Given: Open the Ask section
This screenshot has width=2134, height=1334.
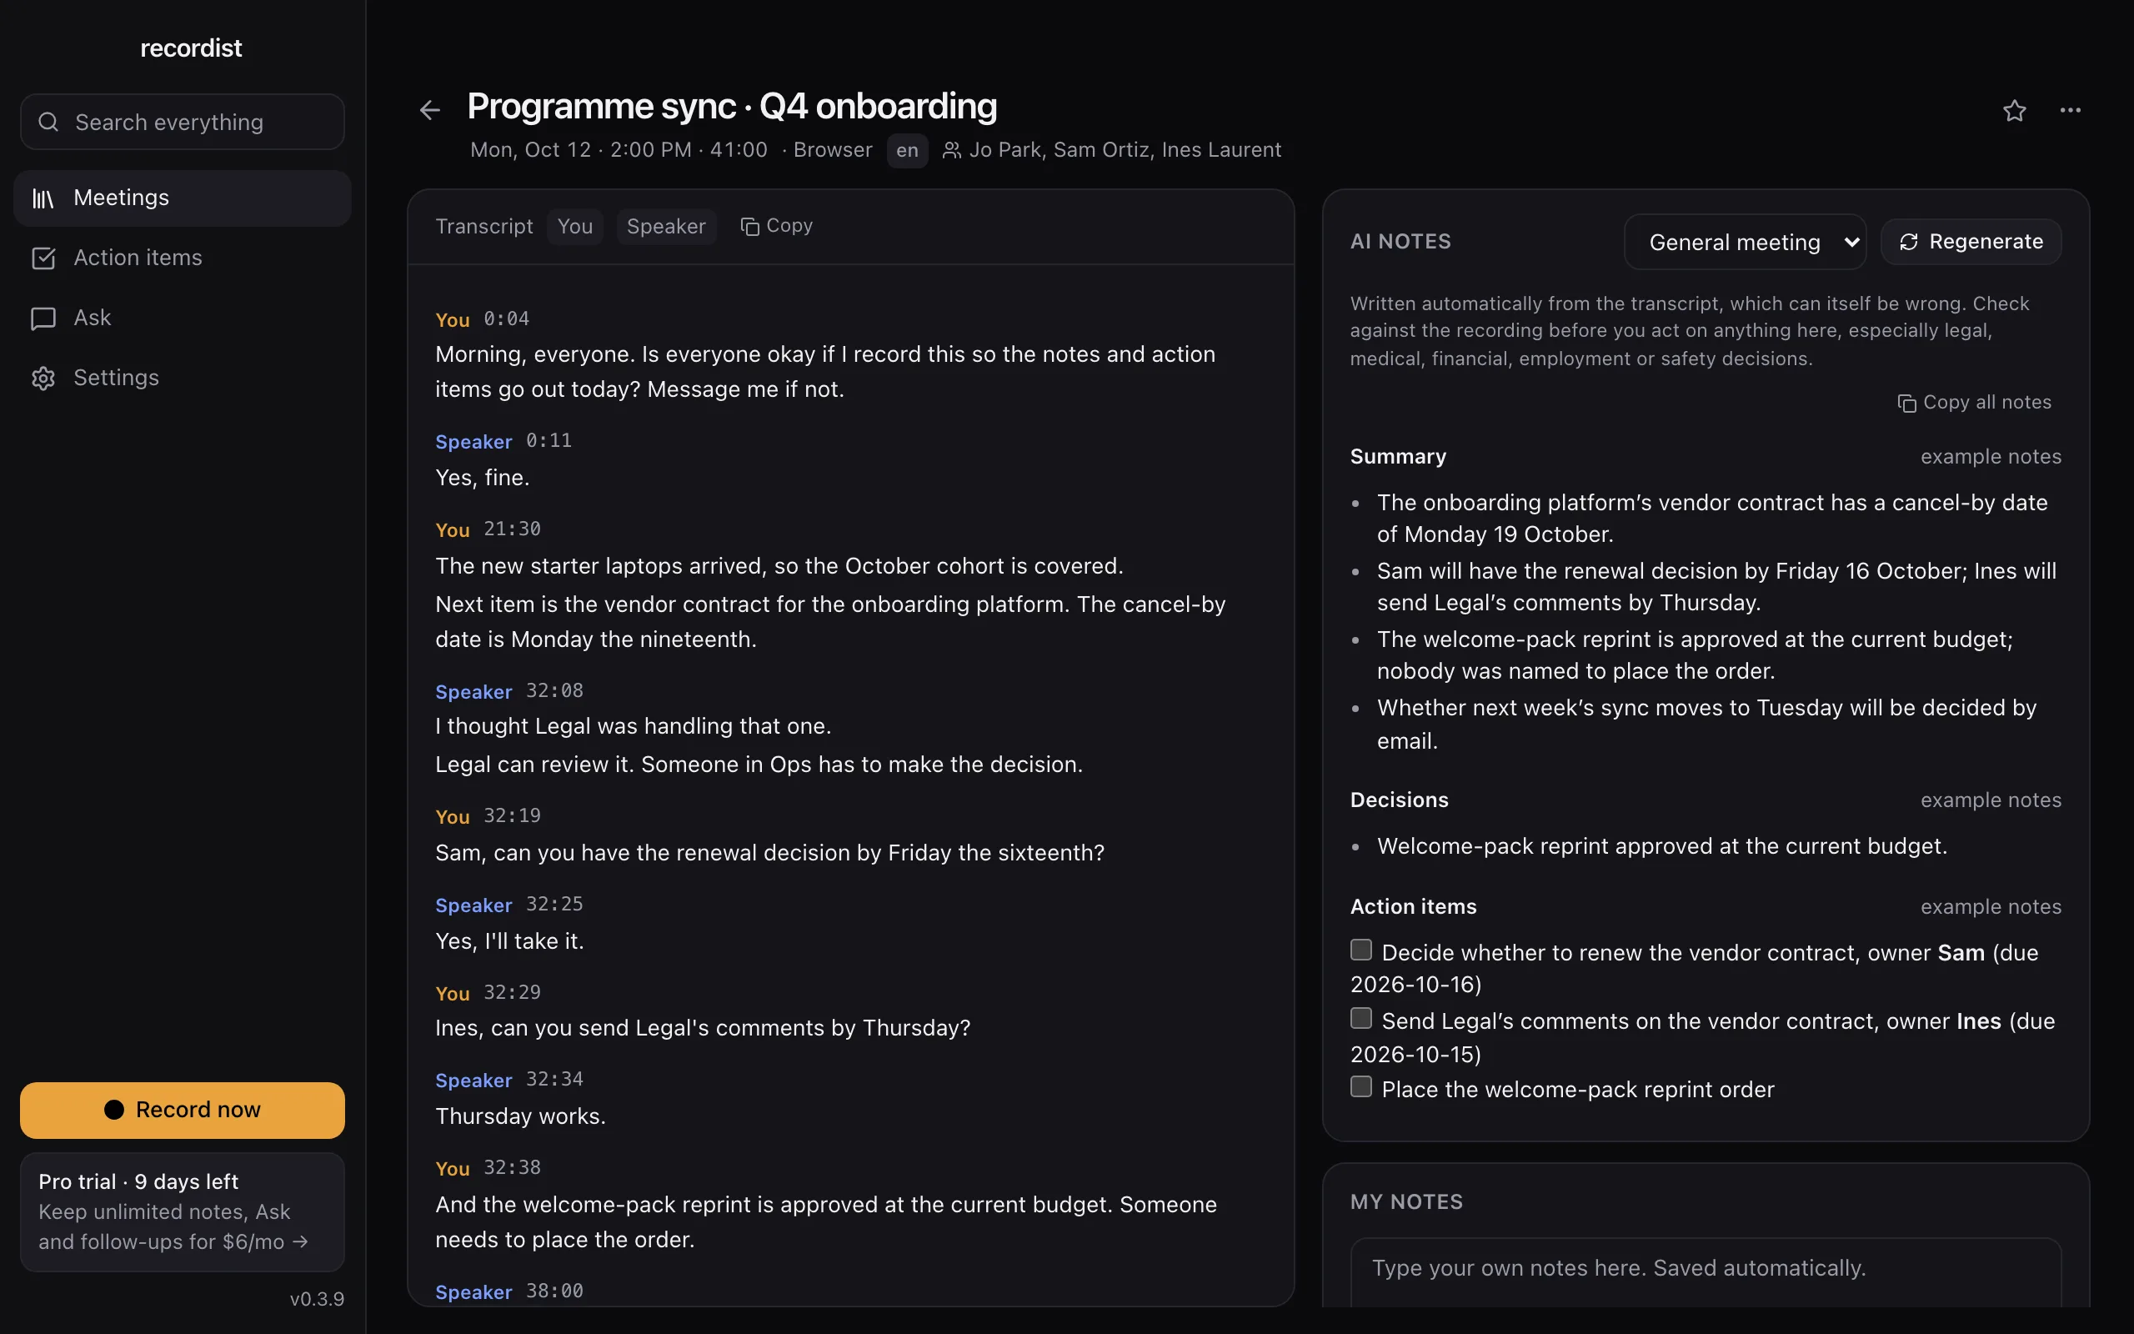Looking at the screenshot, I should (x=183, y=318).
